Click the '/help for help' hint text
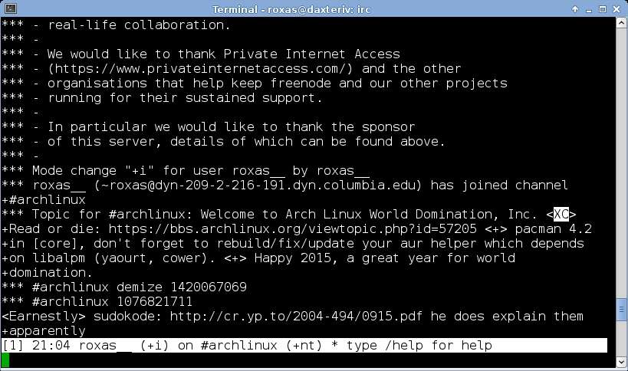The width and height of the screenshot is (628, 371). (x=438, y=345)
